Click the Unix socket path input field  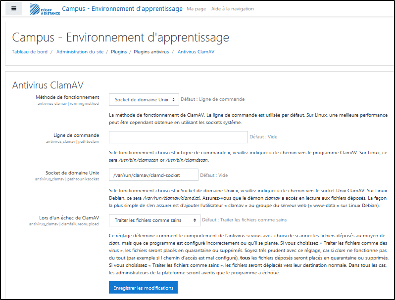(153, 175)
